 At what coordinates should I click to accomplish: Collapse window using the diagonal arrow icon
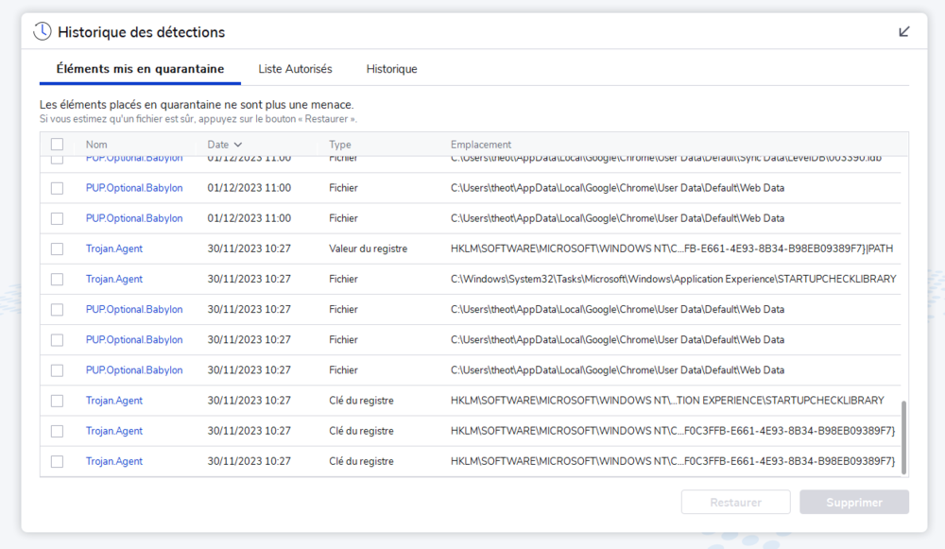click(904, 31)
